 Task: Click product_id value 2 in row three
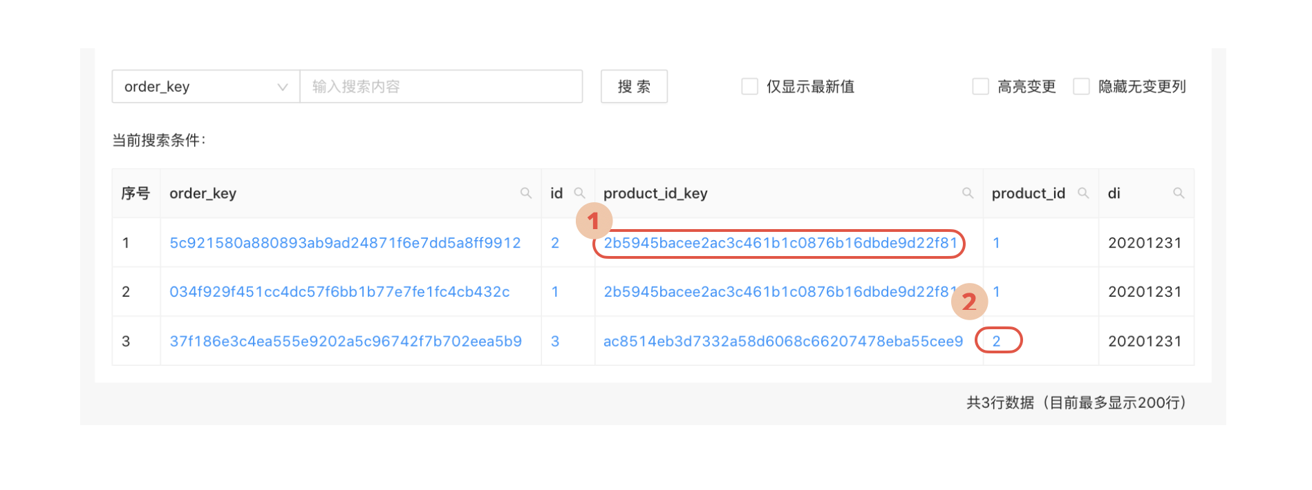pyautogui.click(x=996, y=341)
